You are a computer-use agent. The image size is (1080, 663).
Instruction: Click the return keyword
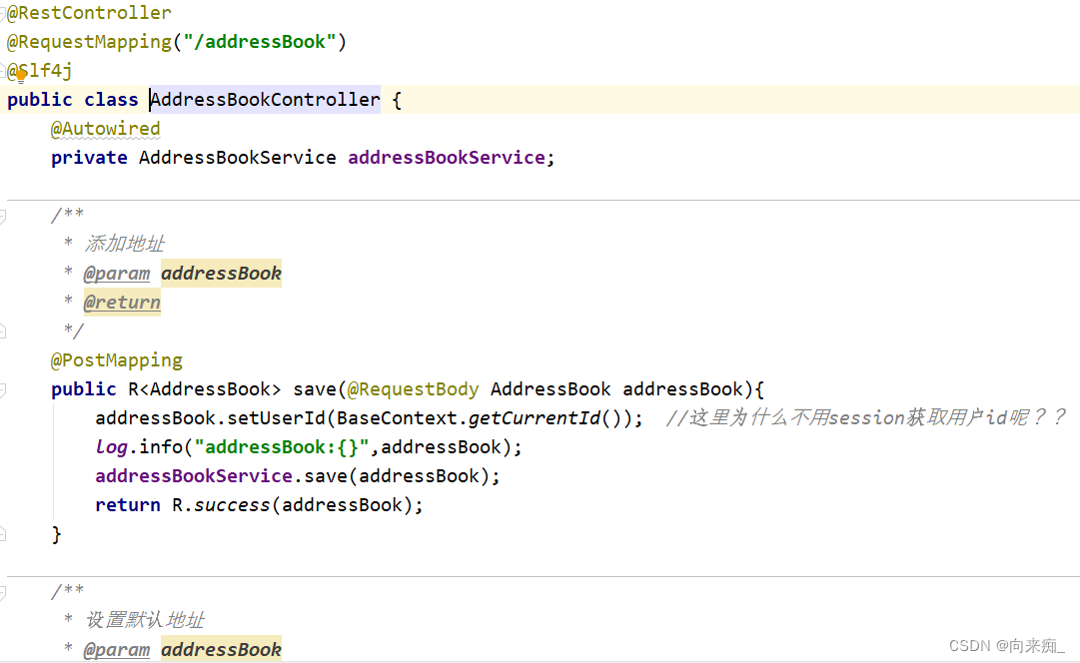(x=128, y=504)
